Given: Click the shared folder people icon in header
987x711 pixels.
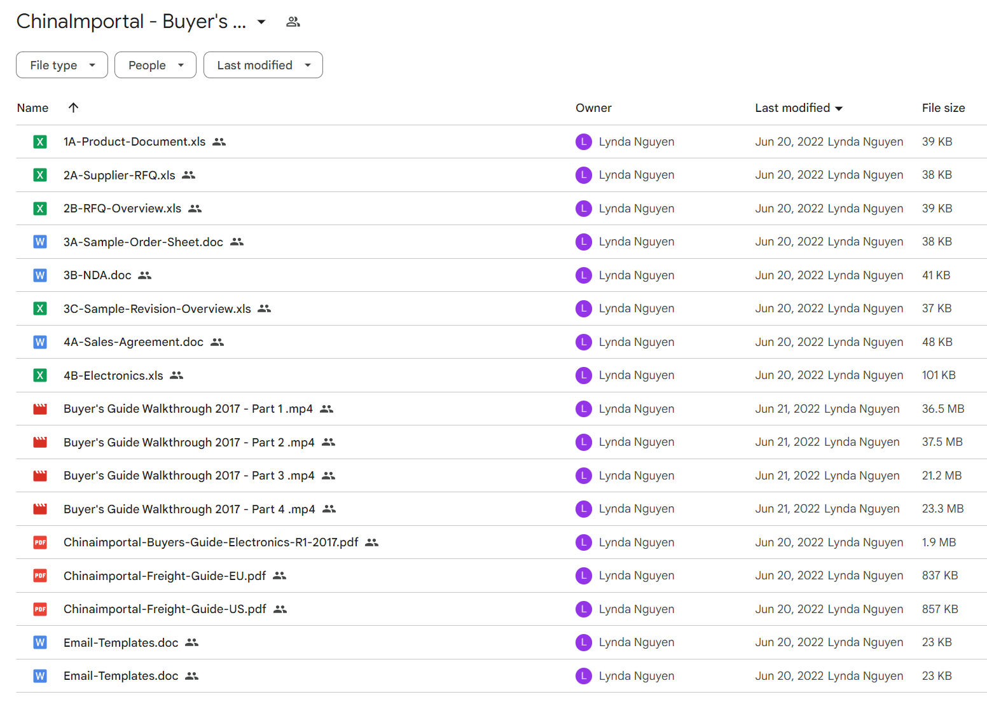Looking at the screenshot, I should 293,22.
